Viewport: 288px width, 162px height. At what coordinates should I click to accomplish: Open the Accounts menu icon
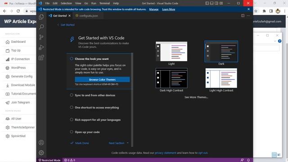tap(41, 143)
